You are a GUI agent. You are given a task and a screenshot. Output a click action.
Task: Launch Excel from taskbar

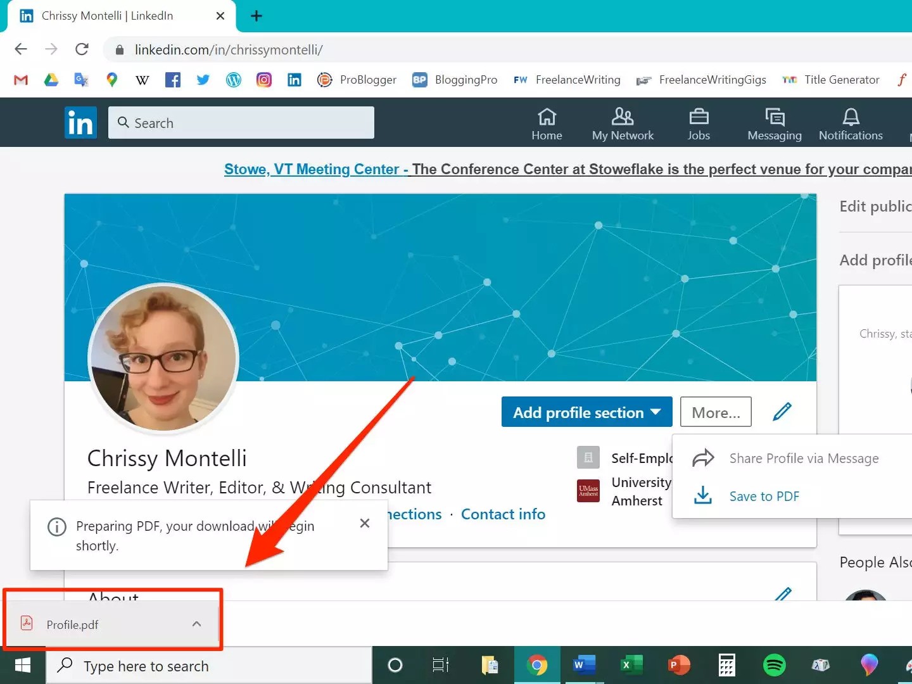click(x=631, y=665)
